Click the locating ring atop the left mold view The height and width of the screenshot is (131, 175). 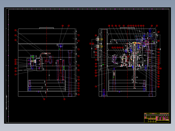(x=46, y=28)
